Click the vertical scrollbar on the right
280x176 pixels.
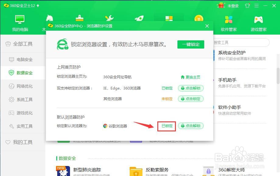click(278, 76)
